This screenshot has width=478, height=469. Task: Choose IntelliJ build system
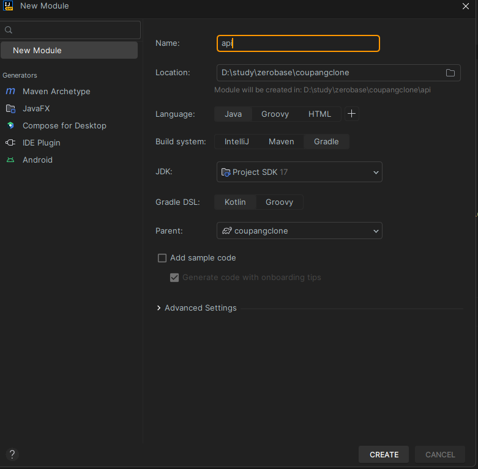[237, 142]
